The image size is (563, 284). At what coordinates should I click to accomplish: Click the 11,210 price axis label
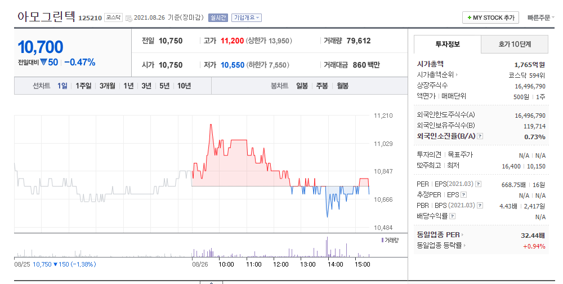tap(383, 116)
